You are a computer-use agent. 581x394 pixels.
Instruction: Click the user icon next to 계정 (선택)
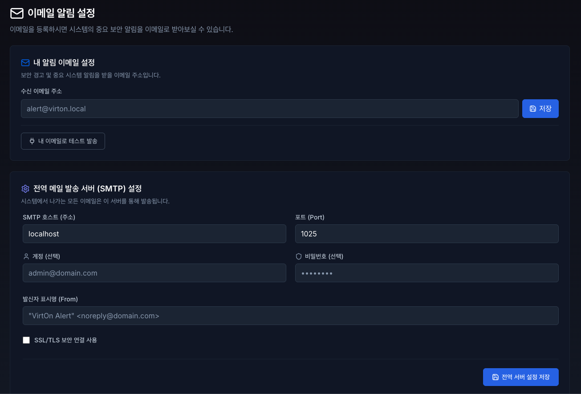point(26,256)
